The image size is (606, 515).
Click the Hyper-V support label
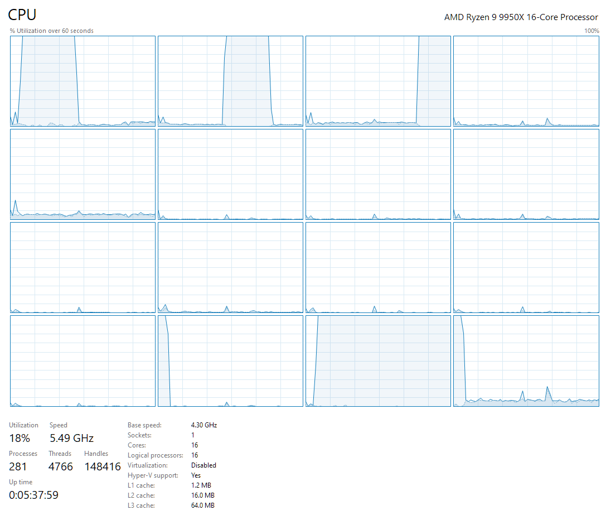tap(153, 475)
